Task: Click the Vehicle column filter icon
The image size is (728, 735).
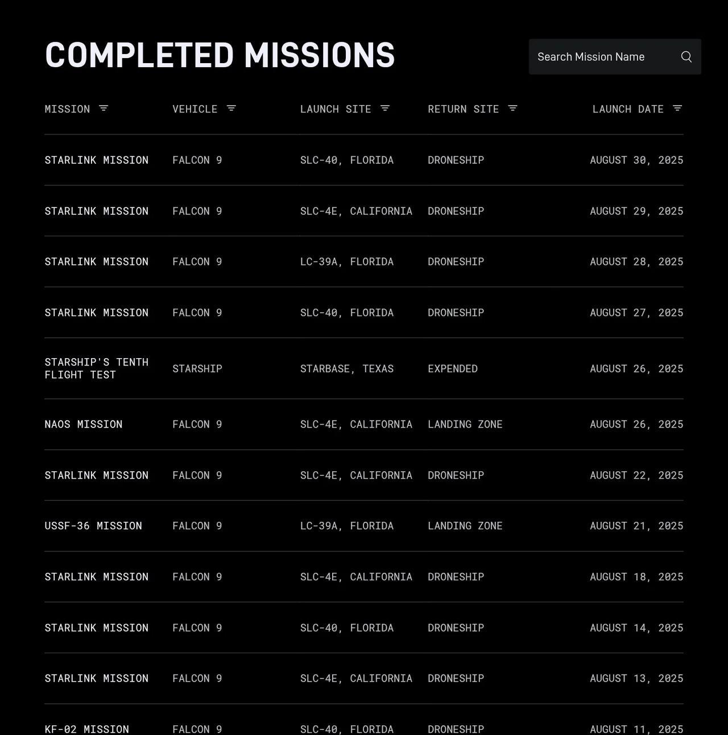Action: 231,109
